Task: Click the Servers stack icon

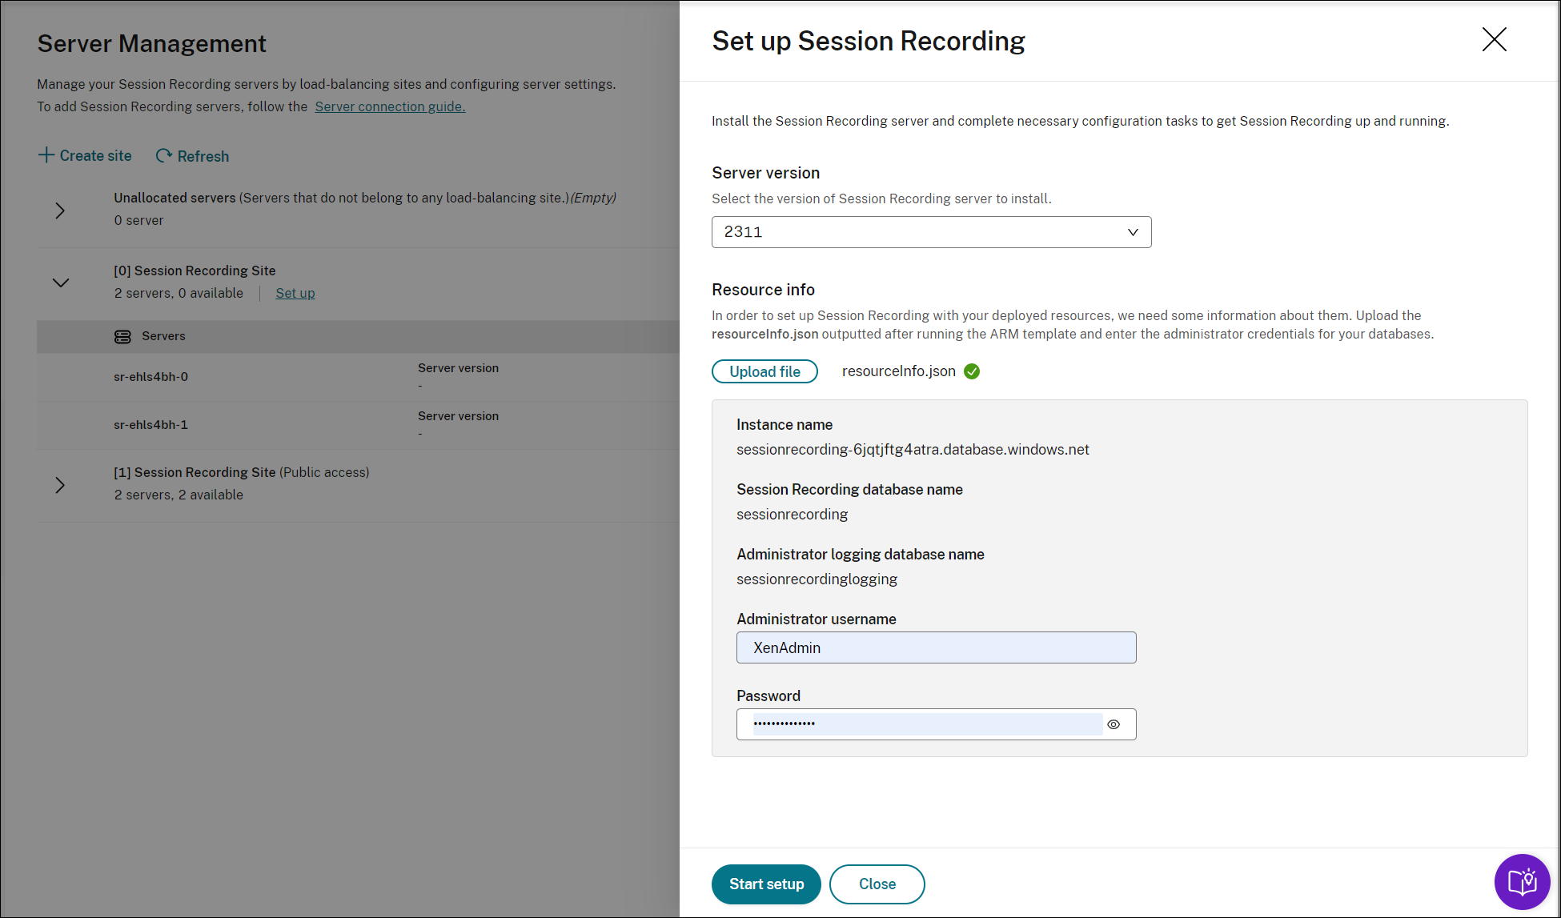Action: pos(122,337)
